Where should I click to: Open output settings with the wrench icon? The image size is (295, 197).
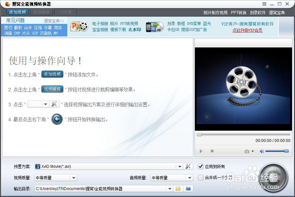pos(188,166)
